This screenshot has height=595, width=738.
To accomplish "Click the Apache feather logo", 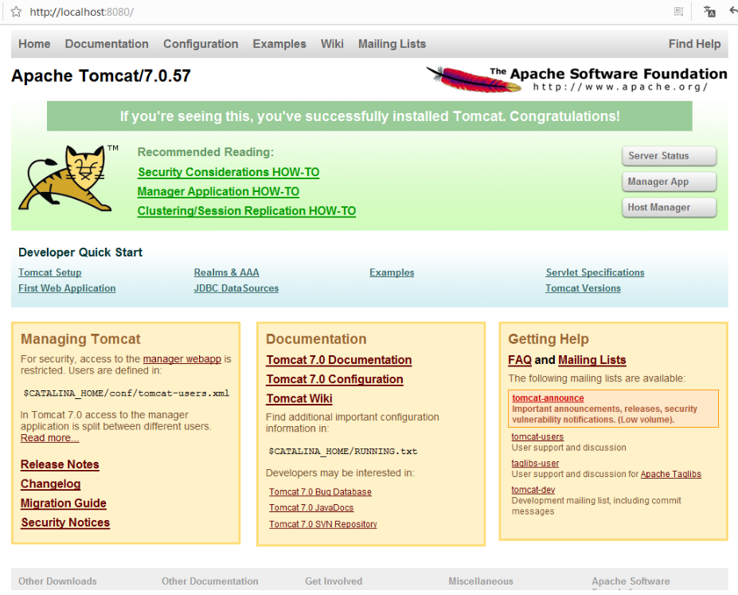I will click(x=473, y=79).
